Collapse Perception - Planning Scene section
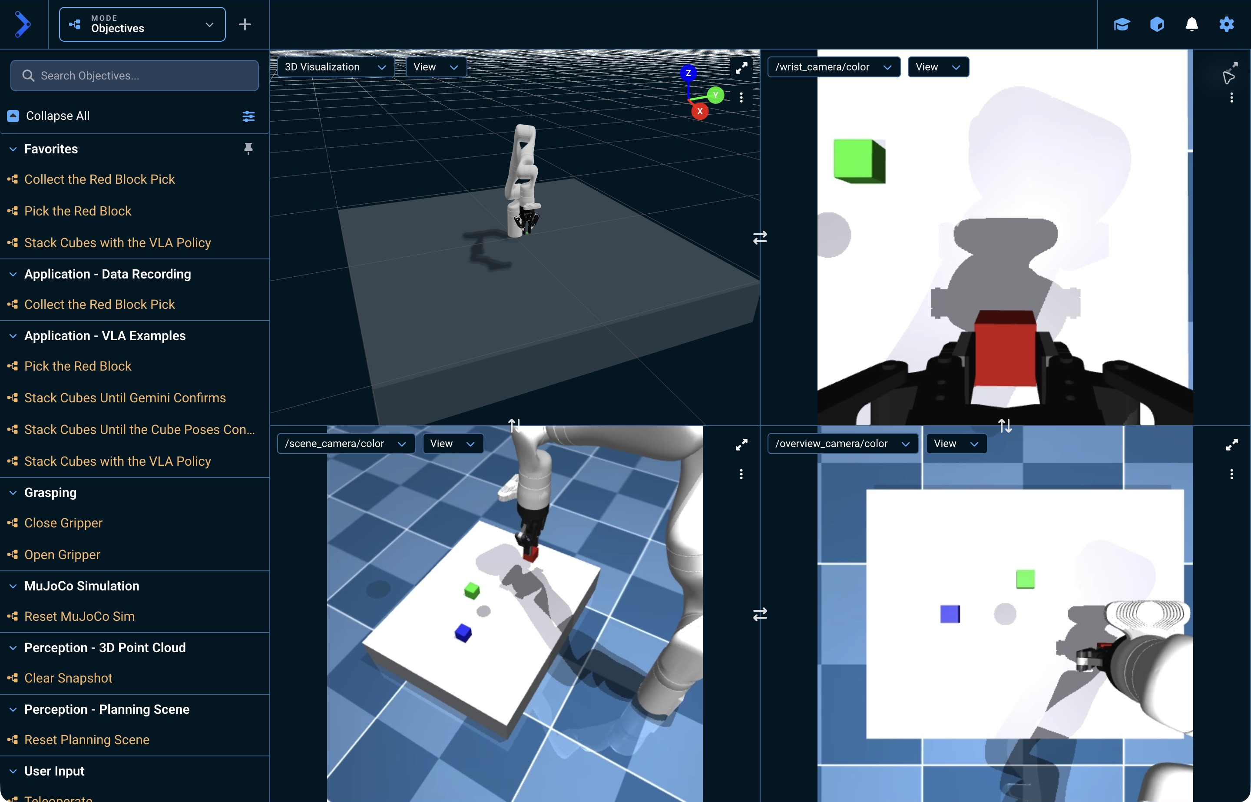 13,709
